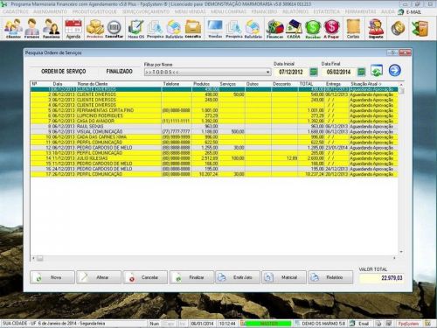Open the Vendas monitor icon
Image resolution: width=437 pixels, height=328 pixels.
pos(215,28)
